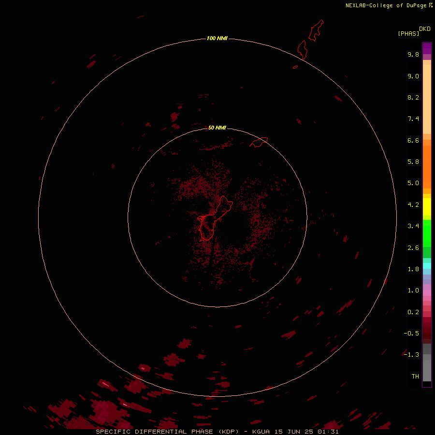Click the 1.0 value on color scale
This screenshot has width=435, height=435.
click(413, 290)
